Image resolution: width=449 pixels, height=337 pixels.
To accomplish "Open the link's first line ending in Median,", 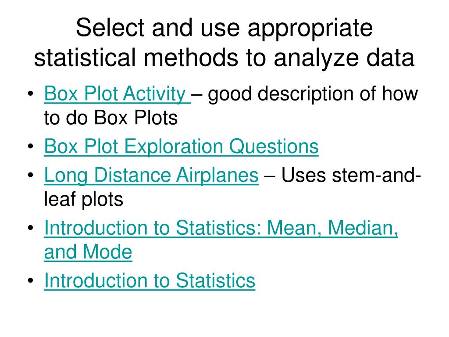I will tap(221, 228).
